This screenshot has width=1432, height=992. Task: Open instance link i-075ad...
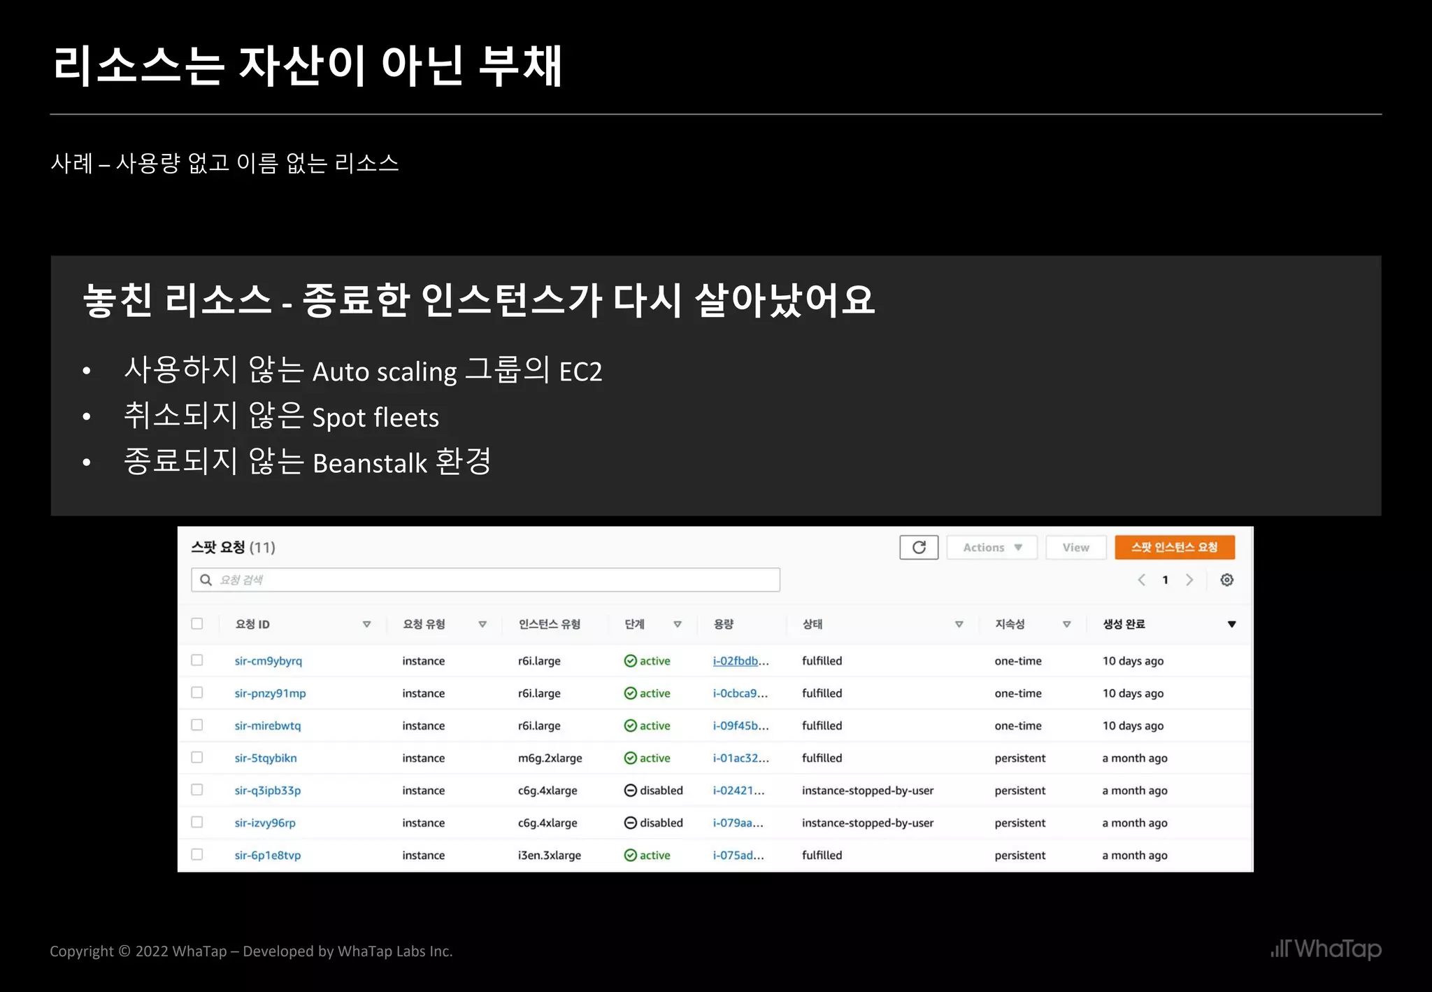(738, 855)
